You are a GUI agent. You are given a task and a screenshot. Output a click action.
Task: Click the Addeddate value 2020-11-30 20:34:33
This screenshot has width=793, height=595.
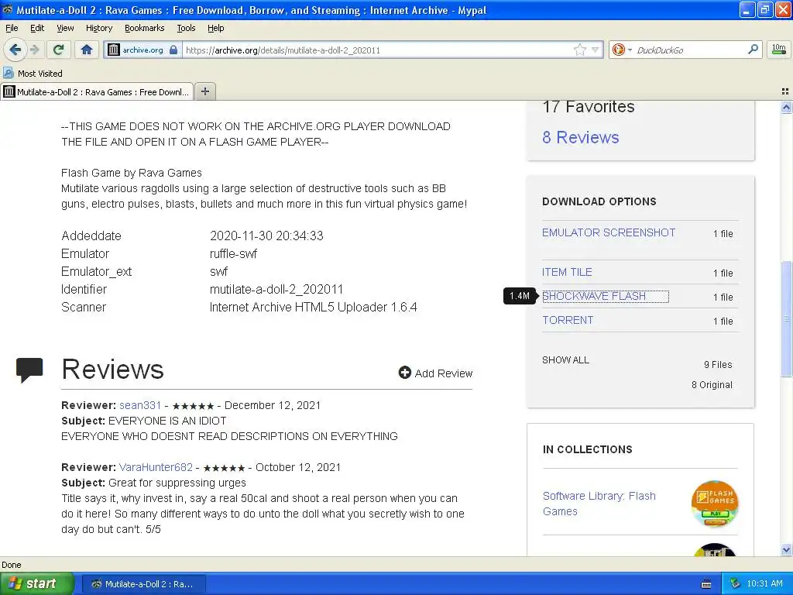pyautogui.click(x=266, y=236)
